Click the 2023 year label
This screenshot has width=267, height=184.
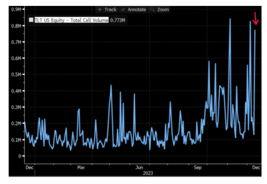click(148, 173)
